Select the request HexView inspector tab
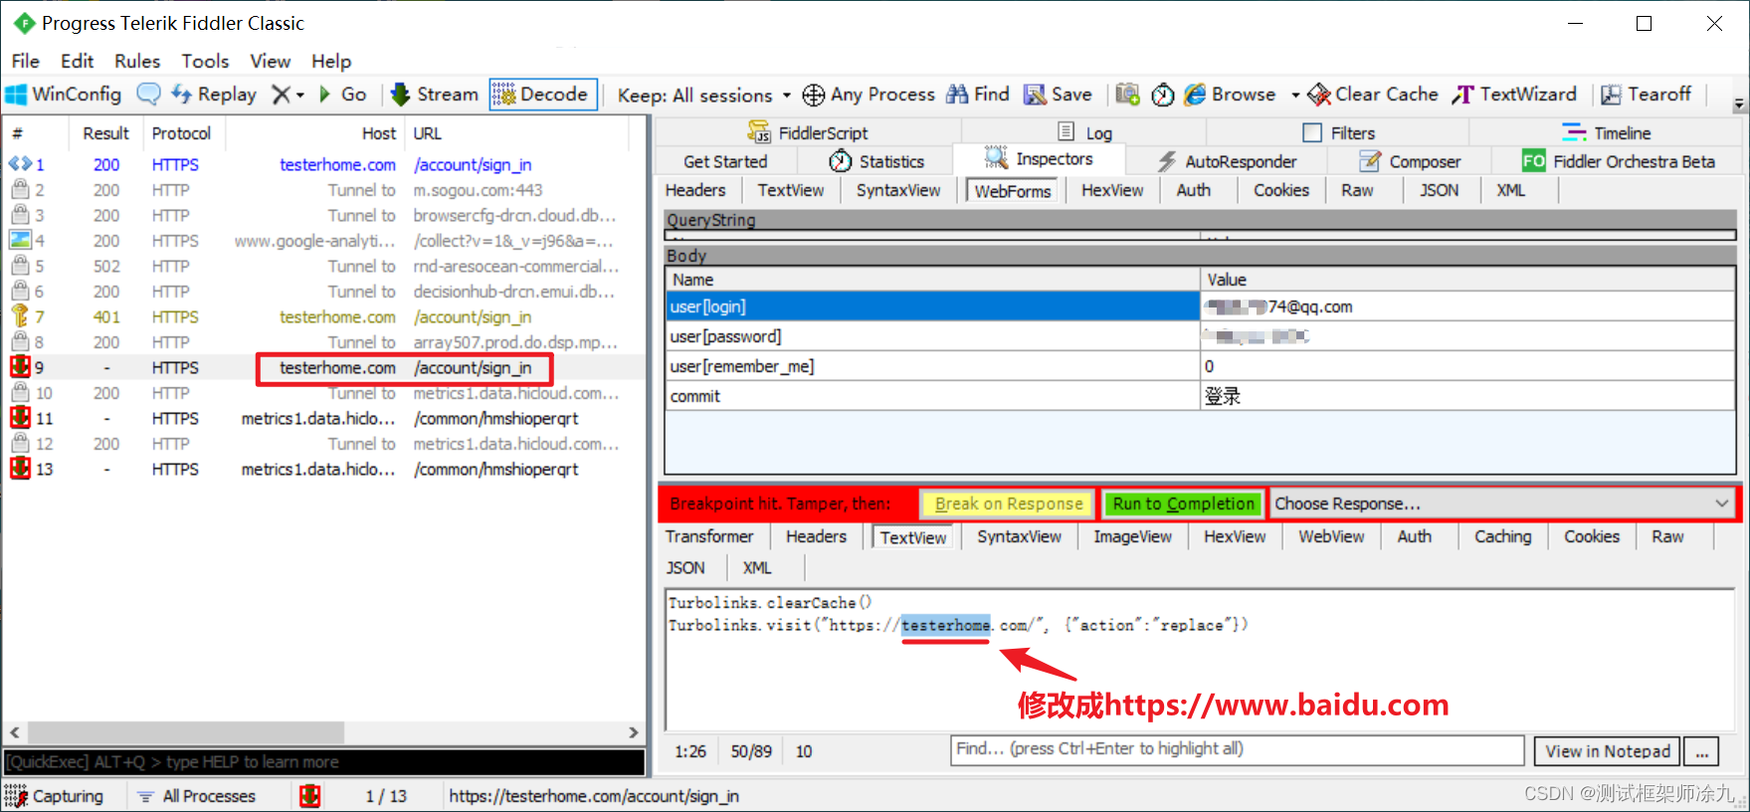Screen dimensions: 1750x812 (x=1112, y=190)
